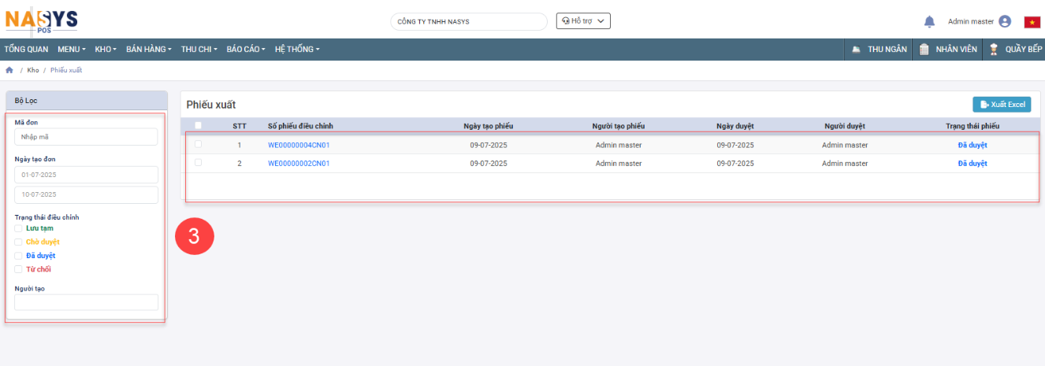Open Nhân Viên staff screen
The width and height of the screenshot is (1045, 366).
coord(948,50)
